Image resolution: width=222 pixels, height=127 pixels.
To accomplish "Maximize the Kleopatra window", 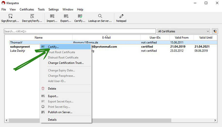I will [206, 3].
